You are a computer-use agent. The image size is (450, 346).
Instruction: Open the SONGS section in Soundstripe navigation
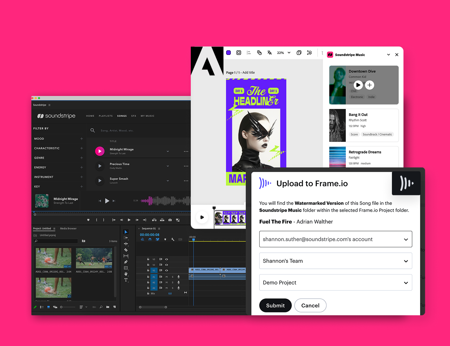tap(122, 116)
